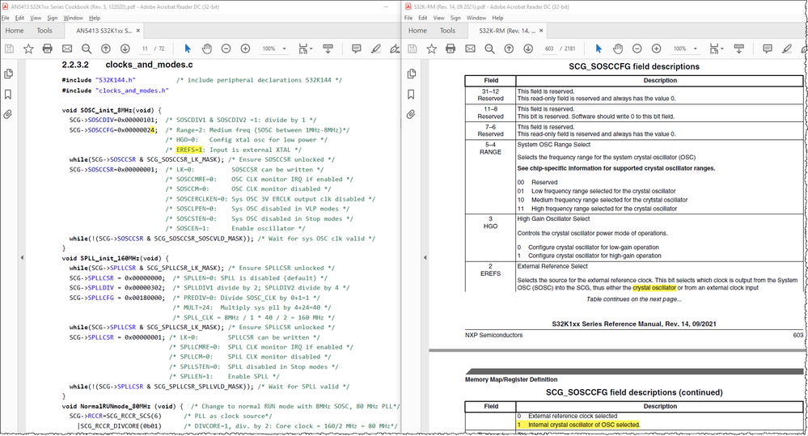The image size is (808, 436).
Task: Zoom out with minus icon in S32K-RM window
Action: (x=637, y=49)
